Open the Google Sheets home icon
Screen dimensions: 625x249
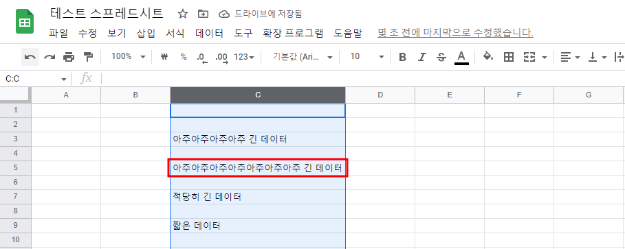click(25, 21)
